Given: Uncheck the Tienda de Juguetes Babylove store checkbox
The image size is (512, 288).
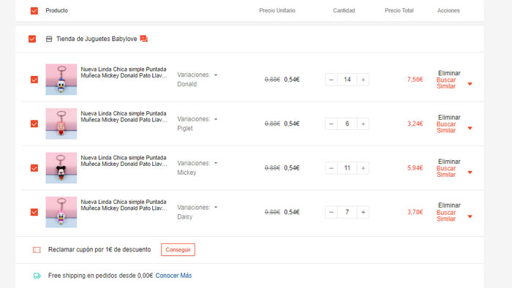Looking at the screenshot, I should pyautogui.click(x=32, y=39).
